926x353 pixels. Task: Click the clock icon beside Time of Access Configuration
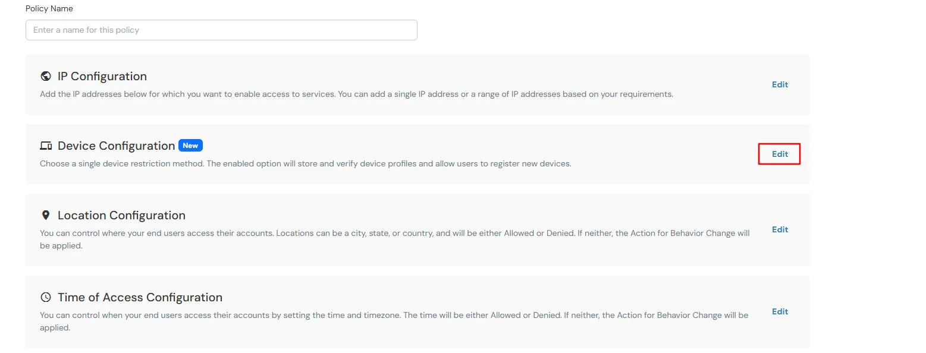(46, 297)
